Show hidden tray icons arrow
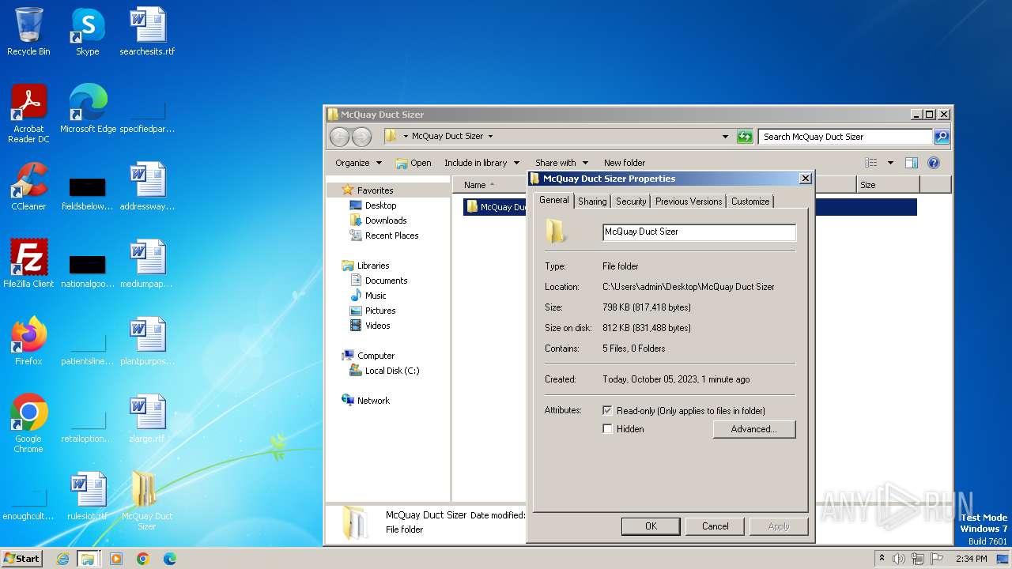This screenshot has height=569, width=1012. [882, 559]
